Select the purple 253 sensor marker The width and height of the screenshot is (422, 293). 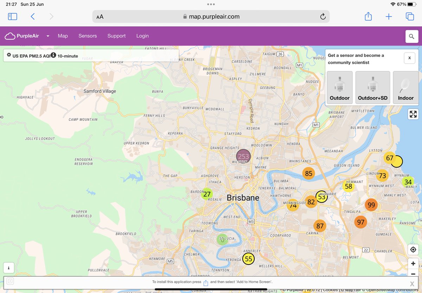pos(243,156)
